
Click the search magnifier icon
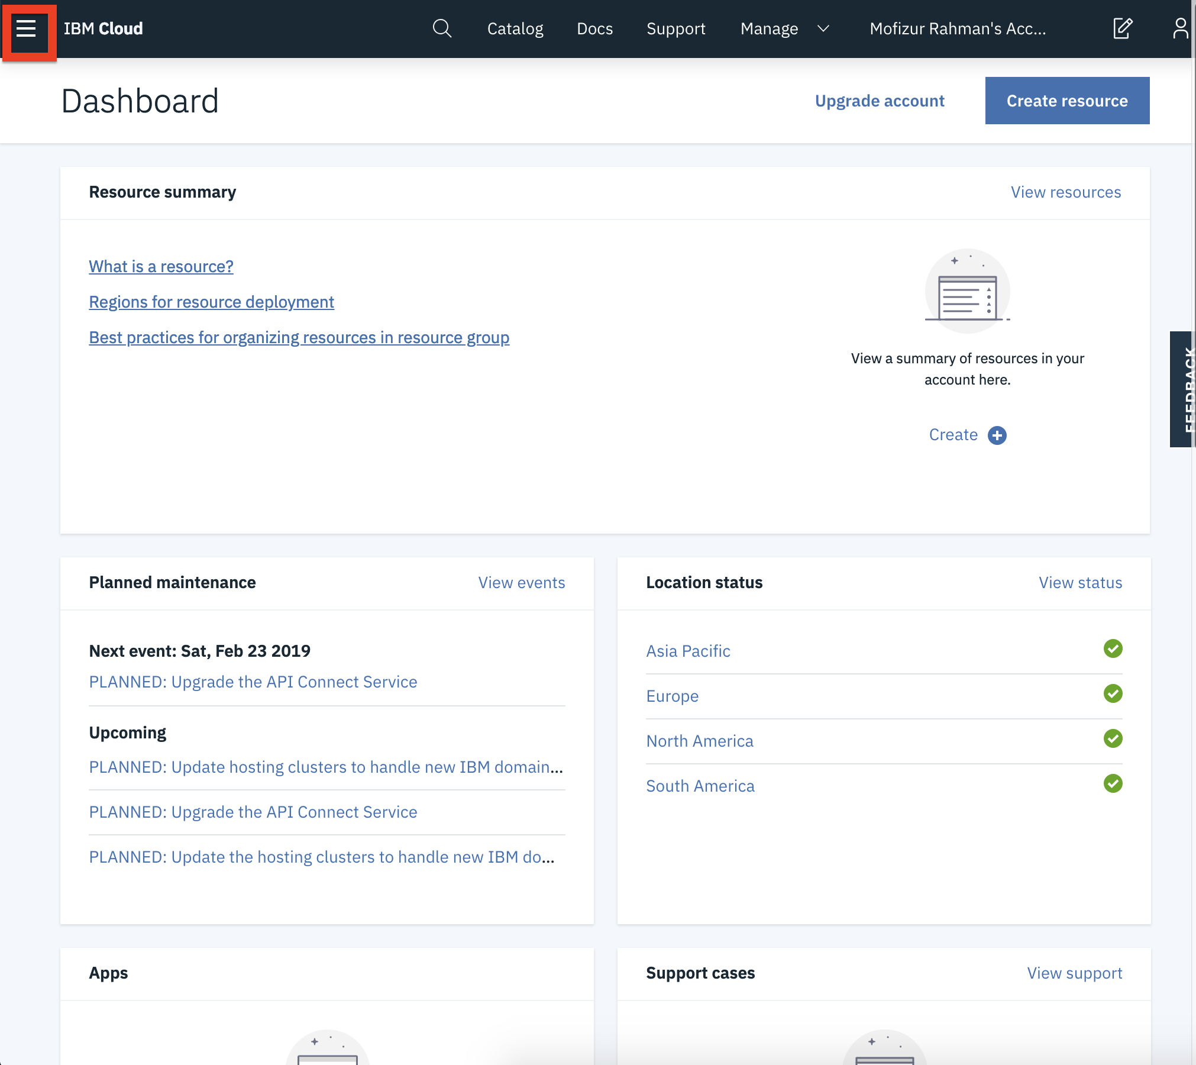tap(442, 28)
